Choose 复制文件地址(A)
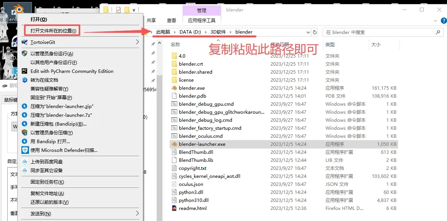The height and width of the screenshot is (221, 447). 47,194
